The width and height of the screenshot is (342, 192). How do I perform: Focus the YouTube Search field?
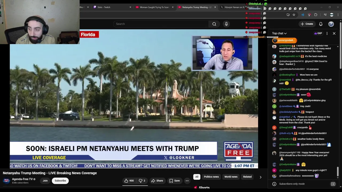pos(161,24)
